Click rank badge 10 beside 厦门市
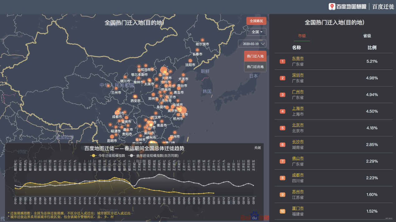 tap(283, 211)
